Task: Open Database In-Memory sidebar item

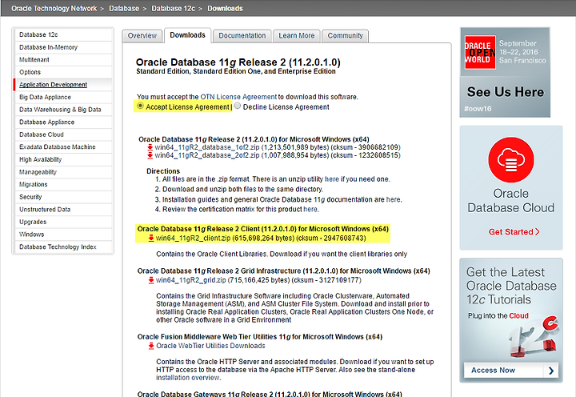Action: click(x=63, y=47)
